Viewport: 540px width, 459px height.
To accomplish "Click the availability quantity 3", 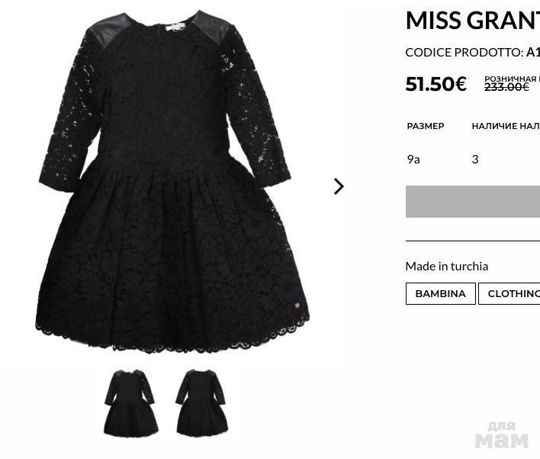I will pos(475,160).
